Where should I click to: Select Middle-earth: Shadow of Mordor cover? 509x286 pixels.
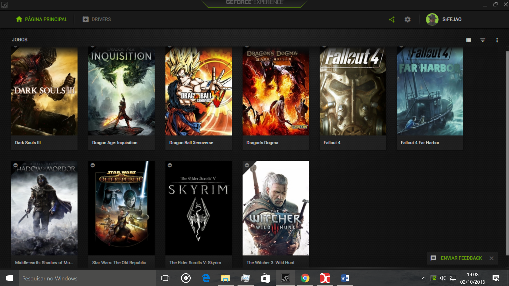click(x=44, y=208)
